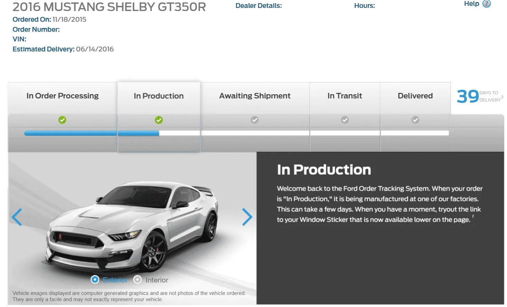Click the VIN label
Image resolution: width=507 pixels, height=307 pixels.
(x=19, y=39)
